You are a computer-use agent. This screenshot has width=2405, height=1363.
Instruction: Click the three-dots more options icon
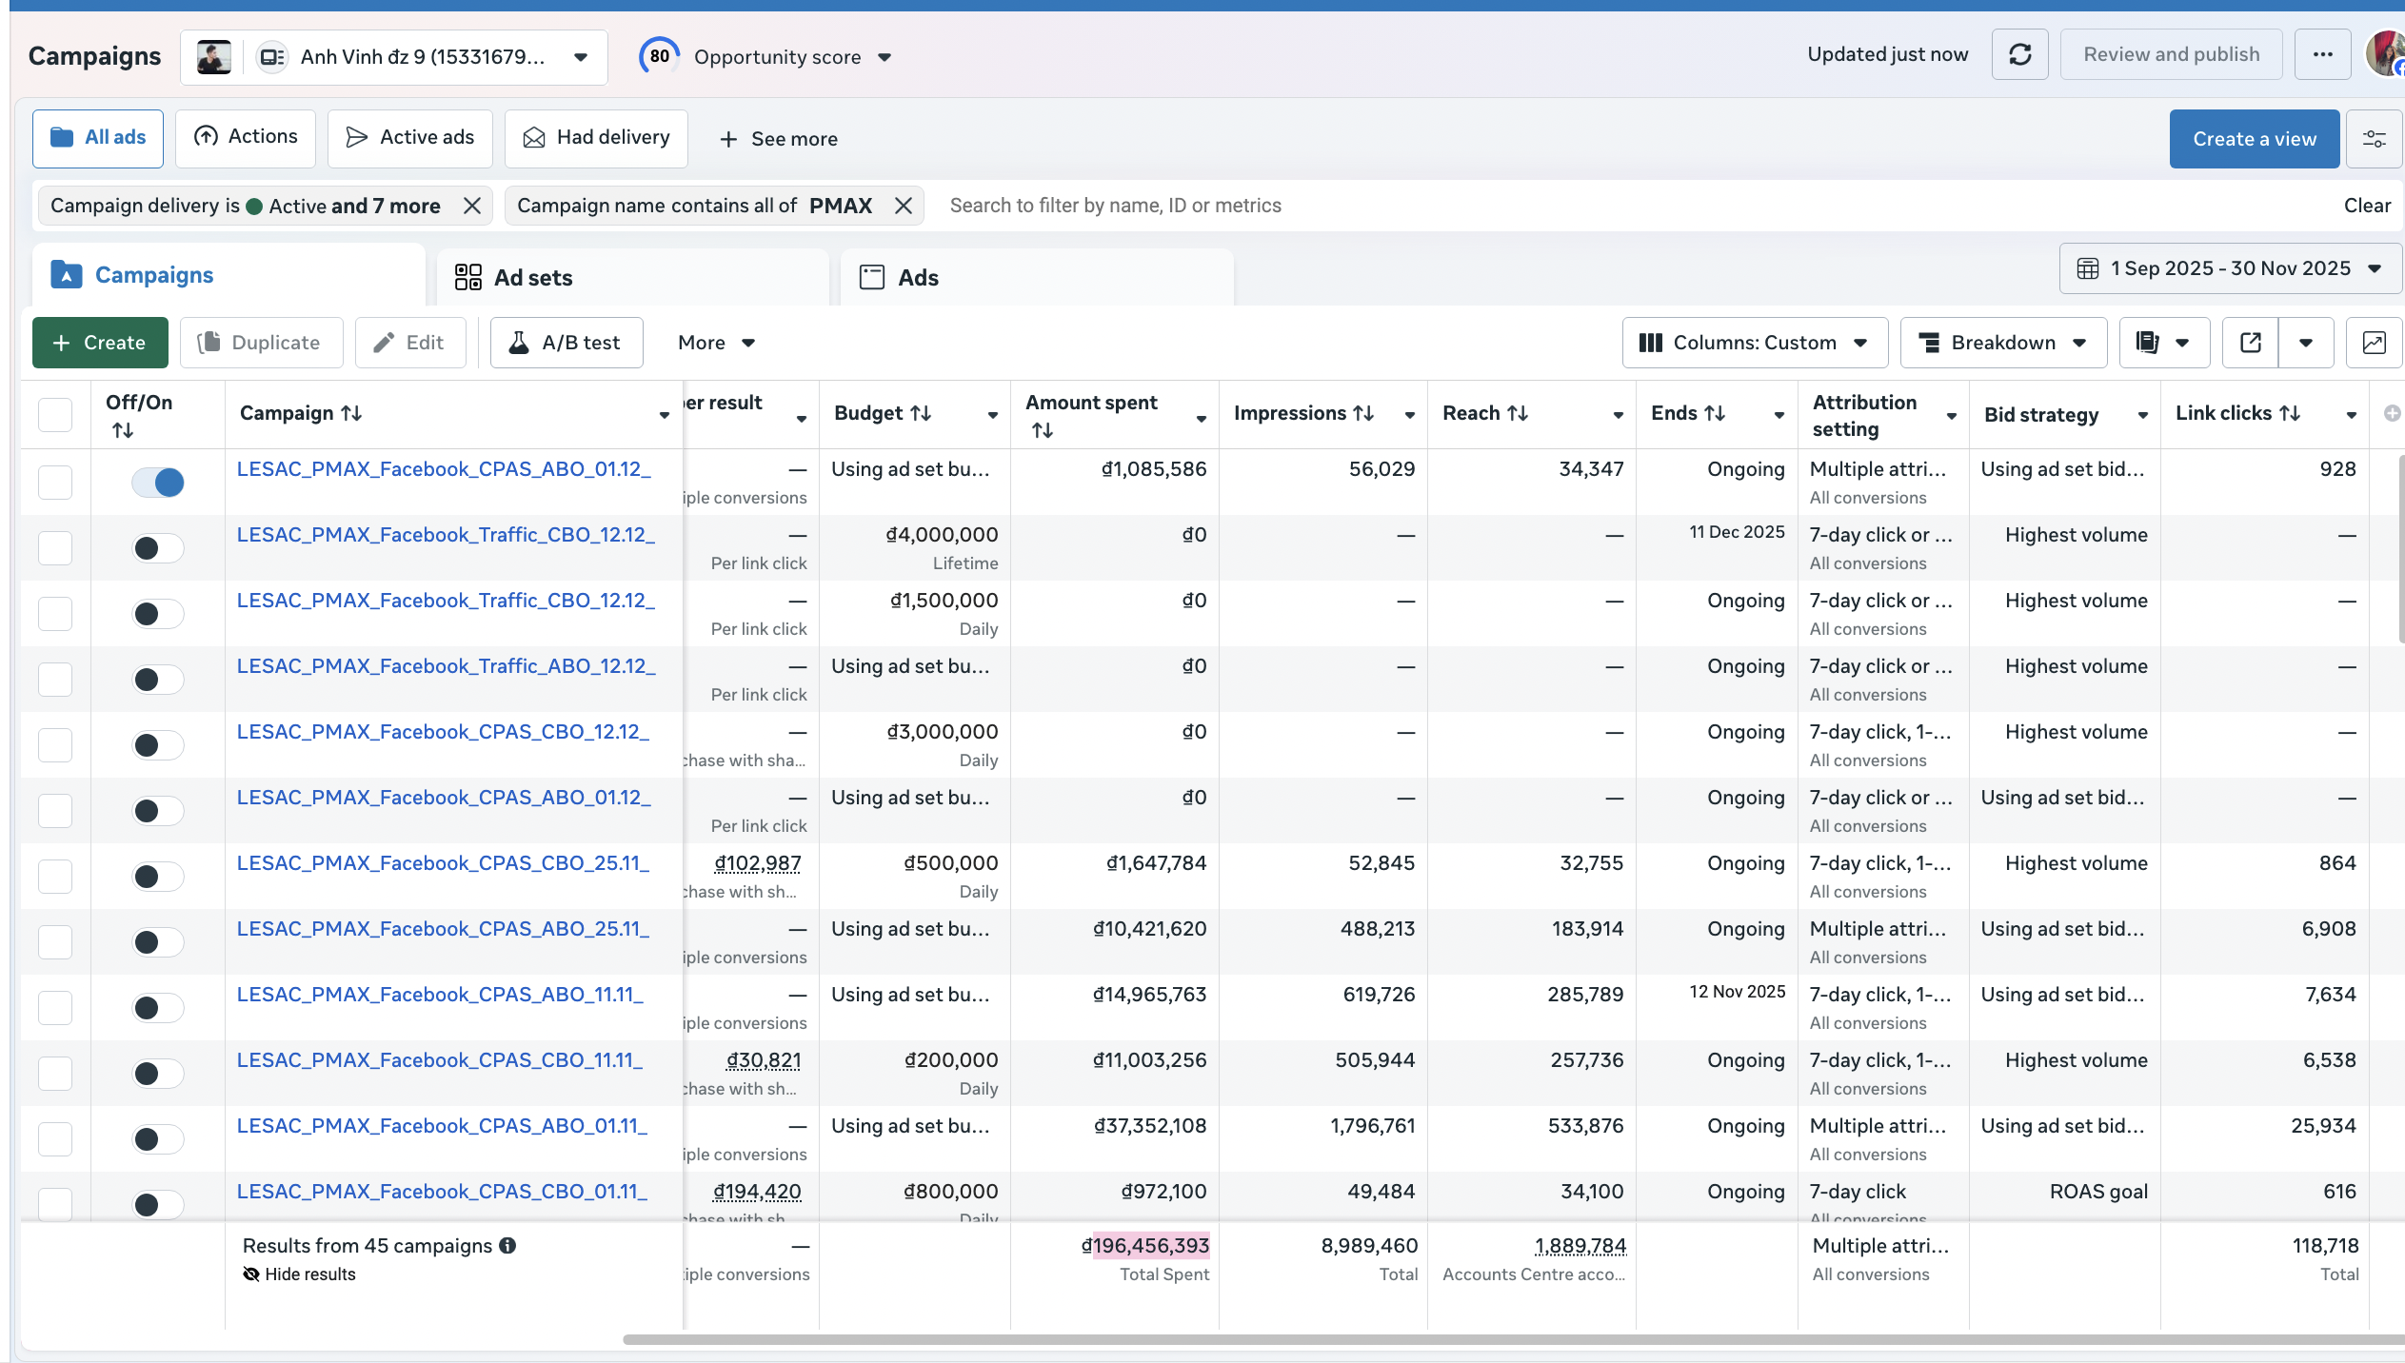pyautogui.click(x=2322, y=55)
